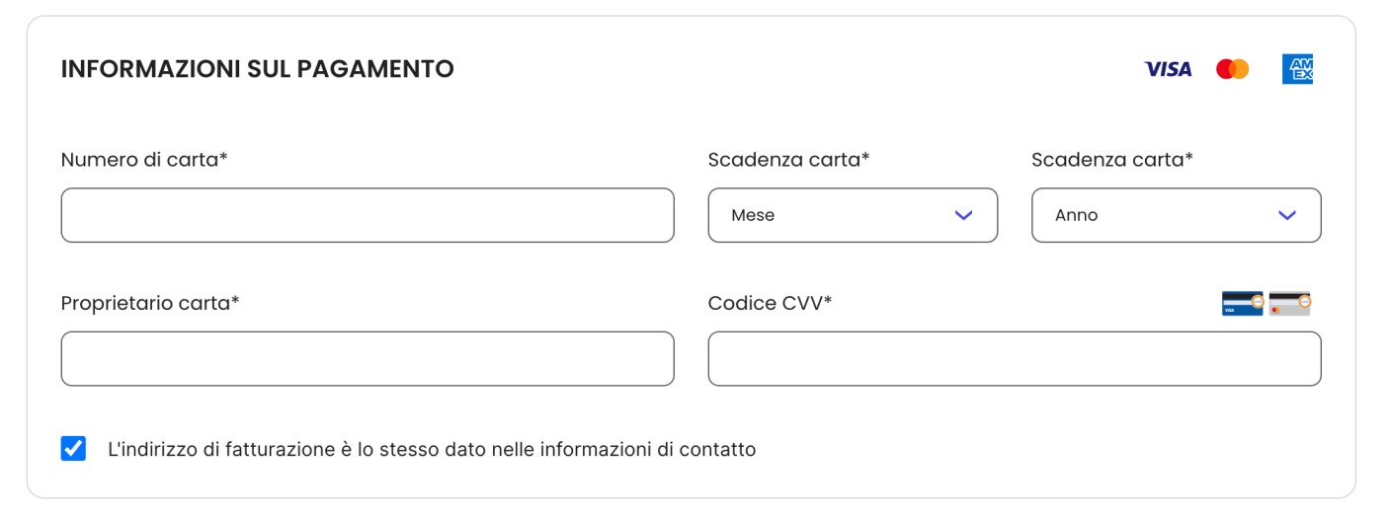1391x516 pixels.
Task: Click the "Codice CVV*" label
Action: tap(770, 303)
